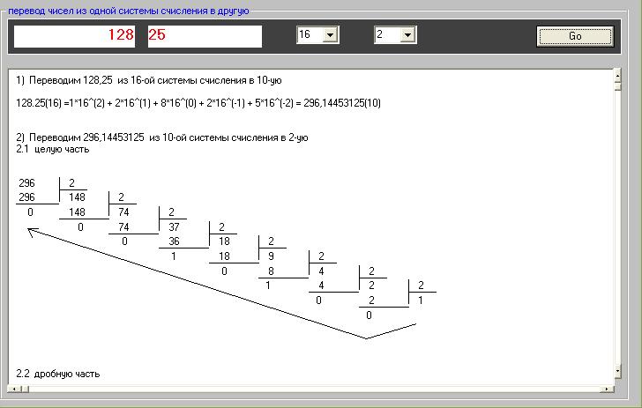Click the Go button

(575, 36)
